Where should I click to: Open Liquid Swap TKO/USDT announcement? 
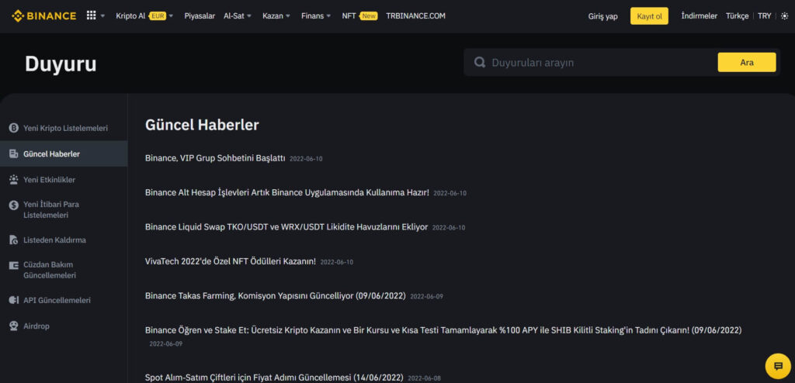(x=286, y=227)
